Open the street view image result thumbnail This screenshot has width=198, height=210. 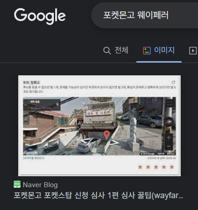99,126
